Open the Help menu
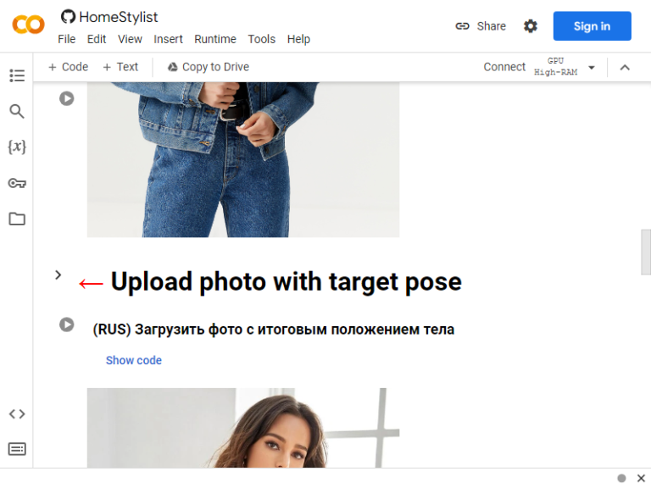The width and height of the screenshot is (651, 488). coord(298,39)
